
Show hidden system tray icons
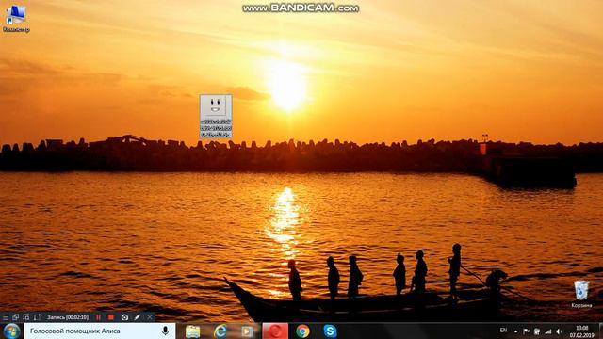pyautogui.click(x=515, y=331)
